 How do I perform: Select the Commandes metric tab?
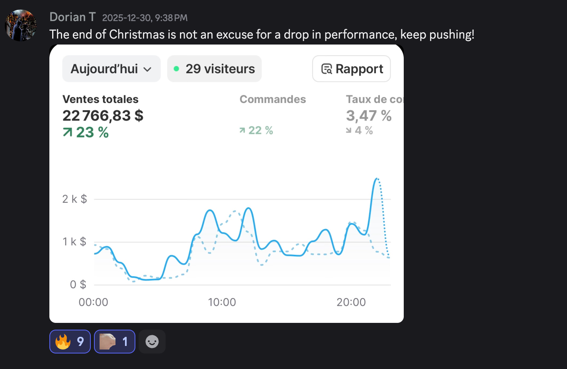coord(273,99)
